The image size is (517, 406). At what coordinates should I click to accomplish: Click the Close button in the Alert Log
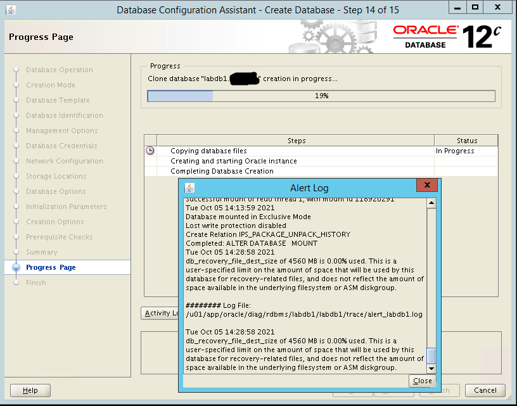click(x=423, y=381)
